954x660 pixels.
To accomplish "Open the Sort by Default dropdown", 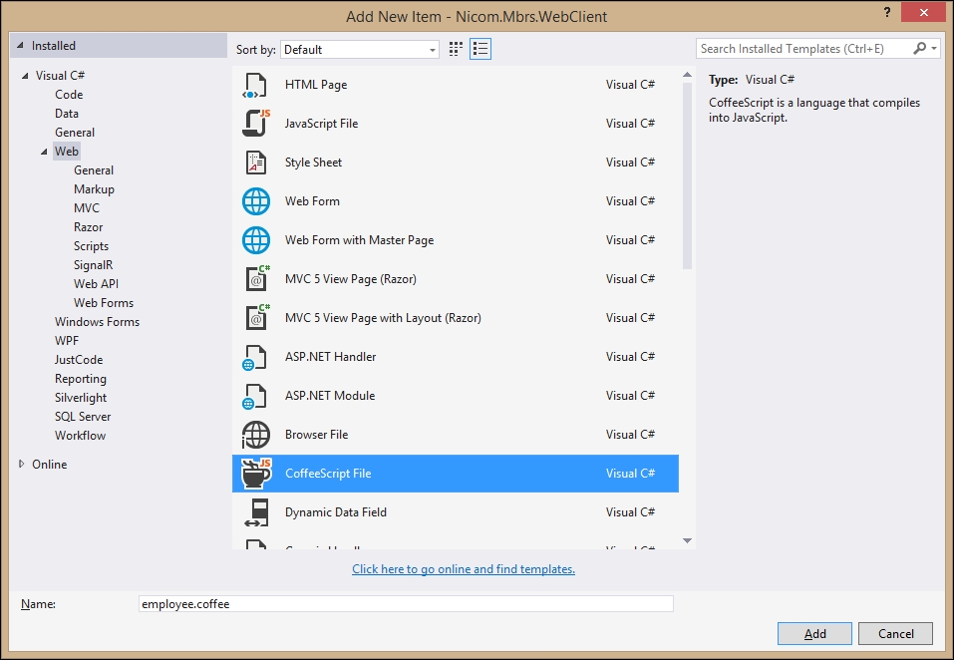I will 360,49.
